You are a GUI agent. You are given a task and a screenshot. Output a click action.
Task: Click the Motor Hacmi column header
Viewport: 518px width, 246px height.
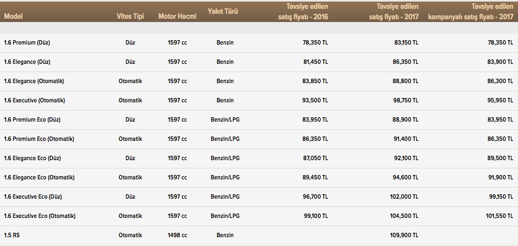(x=177, y=16)
